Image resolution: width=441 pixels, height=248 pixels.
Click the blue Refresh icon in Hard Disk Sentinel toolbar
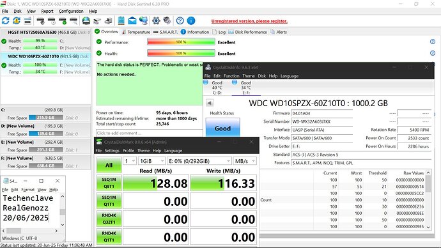coord(5,20)
